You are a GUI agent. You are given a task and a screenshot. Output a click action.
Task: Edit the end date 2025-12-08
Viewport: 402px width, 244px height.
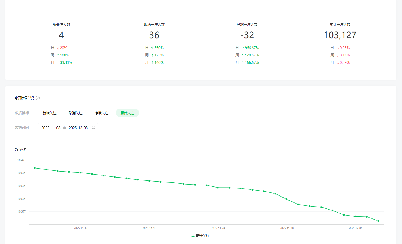tap(78, 128)
